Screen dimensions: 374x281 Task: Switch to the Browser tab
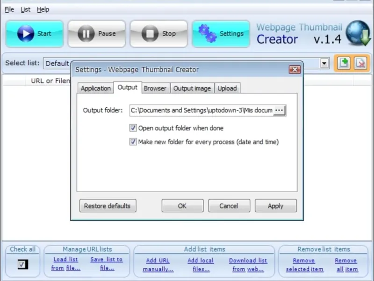155,88
